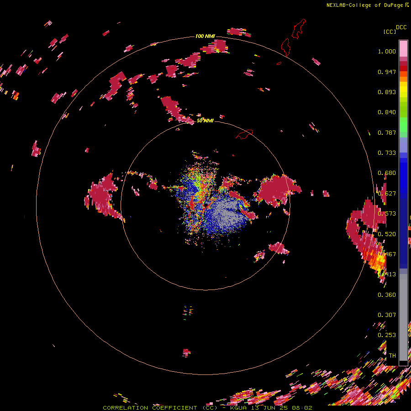Click the 0.733 legend value
Viewport: 411px width, 411px height.
click(387, 153)
